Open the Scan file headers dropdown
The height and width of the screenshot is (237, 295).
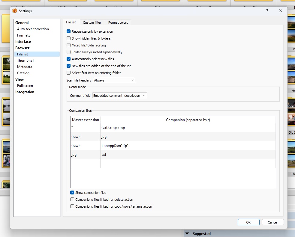tap(114, 80)
